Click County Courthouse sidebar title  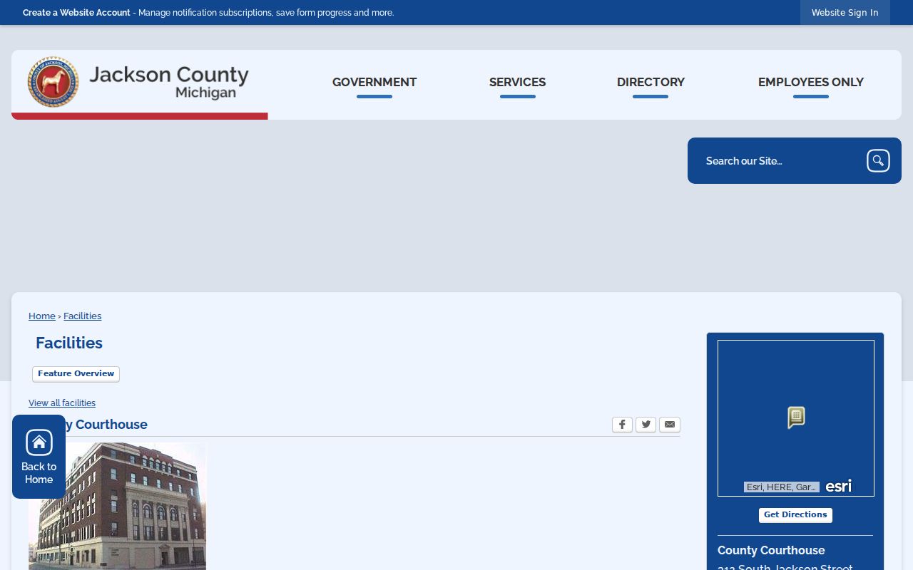pos(771,551)
